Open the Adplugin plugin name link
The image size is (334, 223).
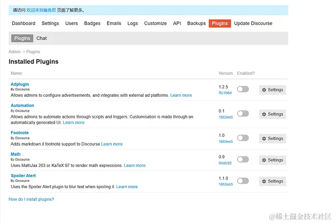pos(20,84)
